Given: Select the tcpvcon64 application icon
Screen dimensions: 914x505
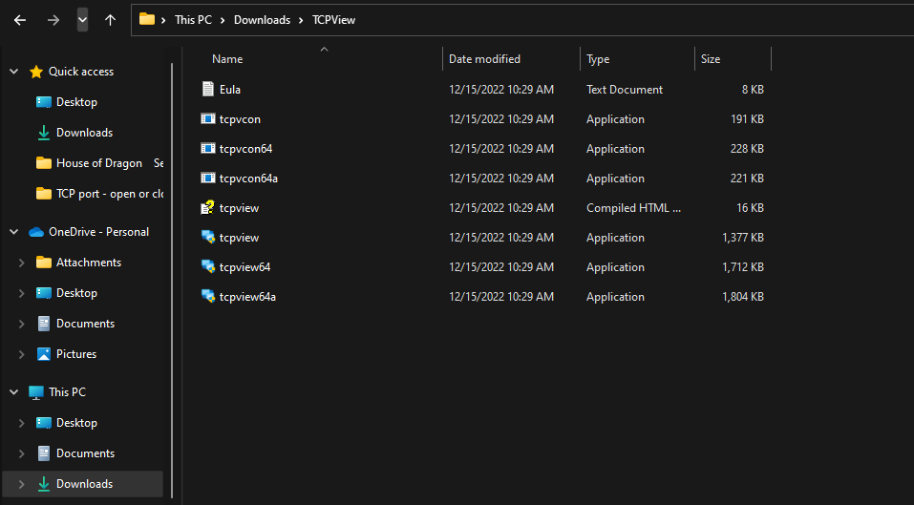Looking at the screenshot, I should (x=208, y=149).
